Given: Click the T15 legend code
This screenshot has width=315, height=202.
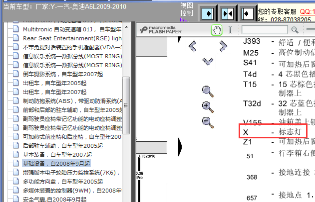Looking at the screenshot, I should (x=250, y=84).
